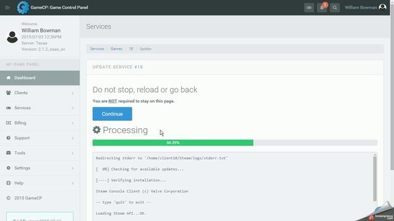Expand the Settings submenu chevron
The image size is (394, 221).
[x=73, y=168]
